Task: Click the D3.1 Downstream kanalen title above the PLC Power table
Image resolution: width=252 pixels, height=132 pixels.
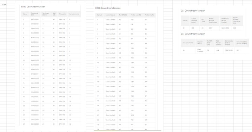Action: (193, 34)
